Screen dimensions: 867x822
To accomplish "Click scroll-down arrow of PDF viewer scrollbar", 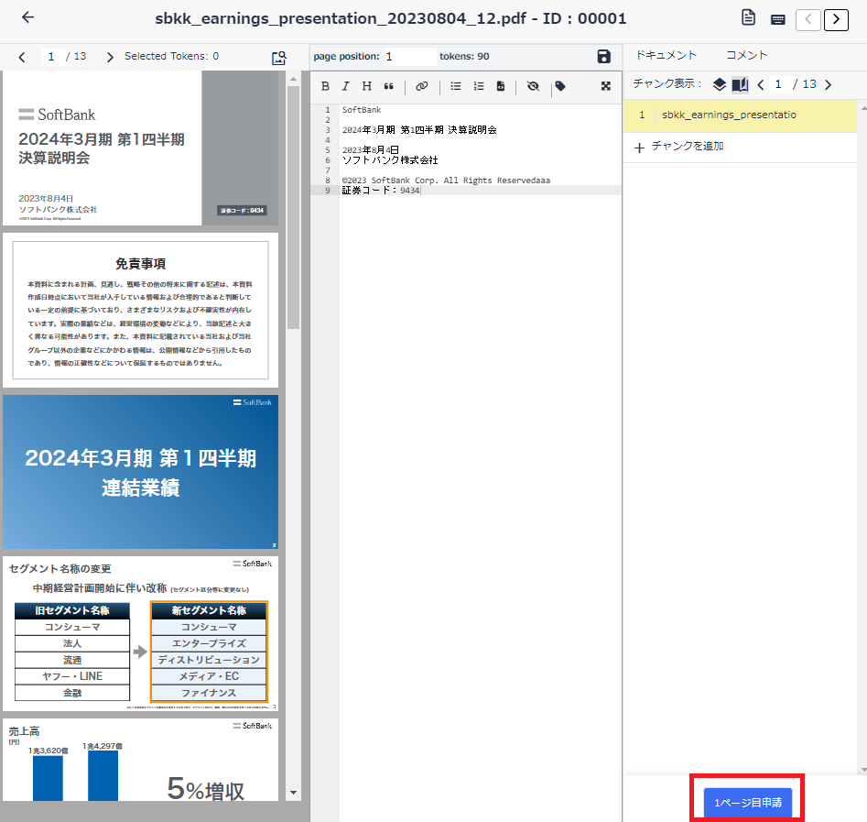I will pos(293,793).
